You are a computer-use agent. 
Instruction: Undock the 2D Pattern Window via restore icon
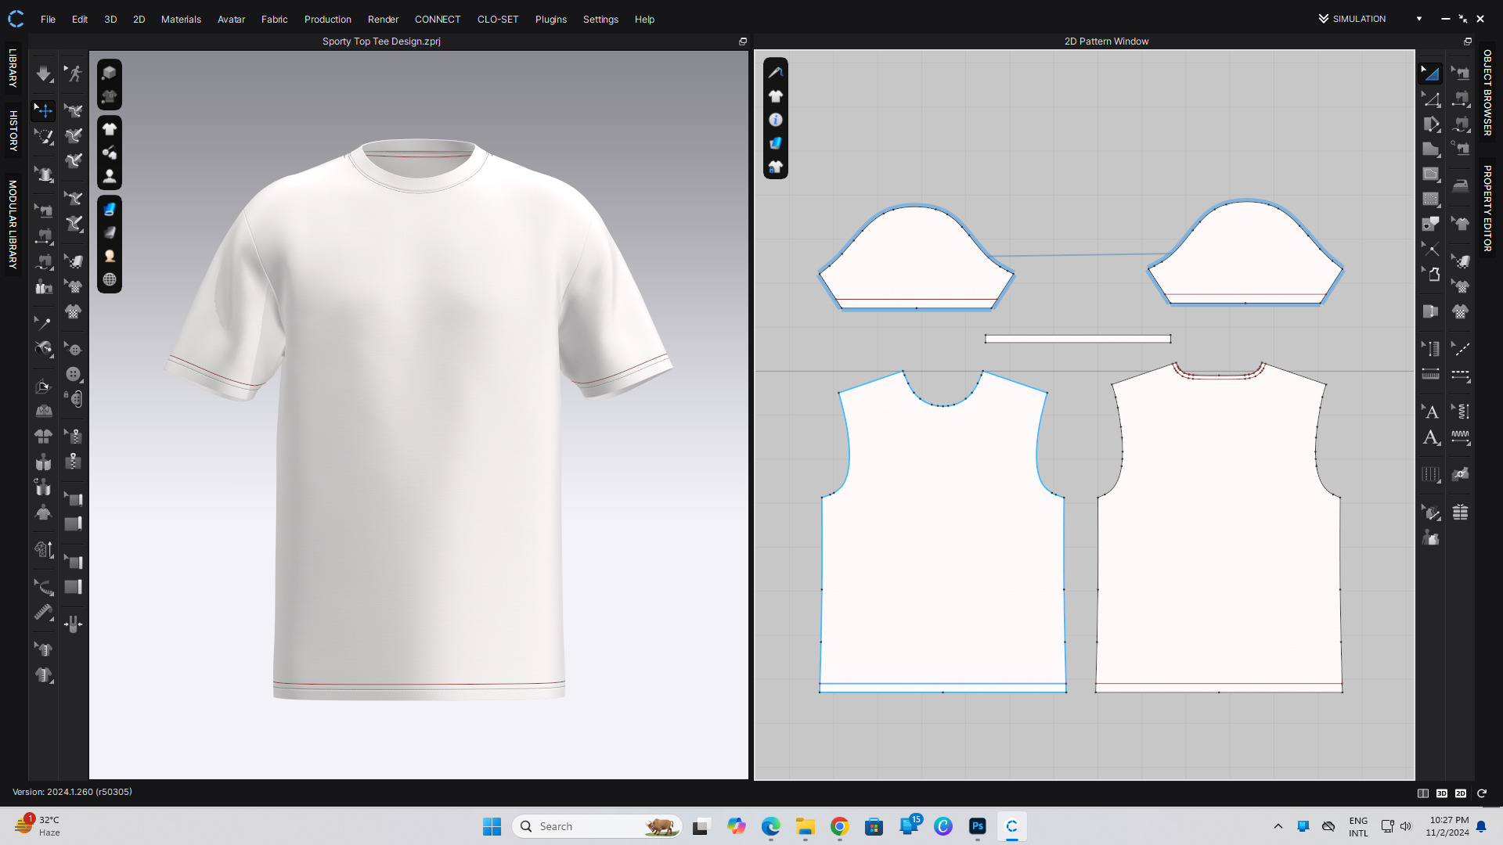coord(1468,41)
